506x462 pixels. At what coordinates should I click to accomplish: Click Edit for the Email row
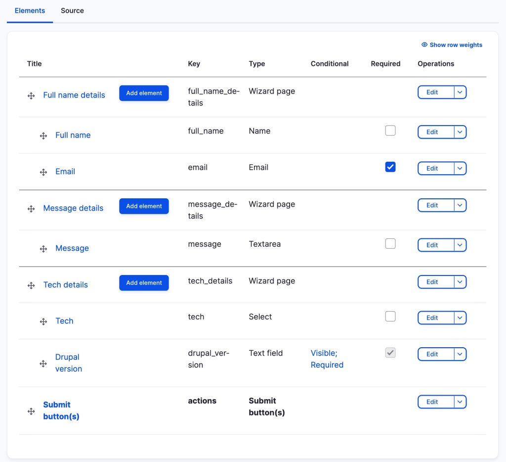click(436, 168)
